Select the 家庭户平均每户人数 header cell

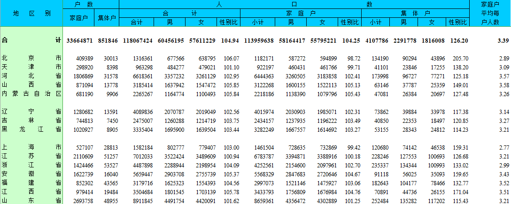490,13
